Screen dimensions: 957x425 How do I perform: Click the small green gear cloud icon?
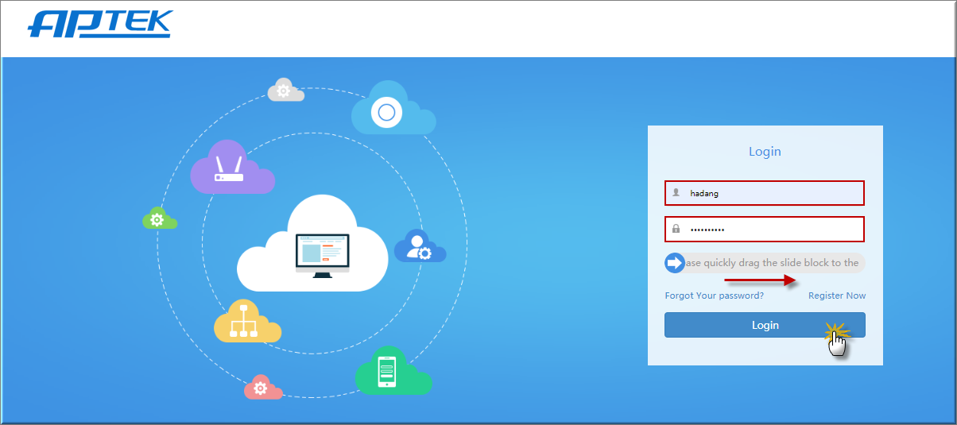(159, 218)
